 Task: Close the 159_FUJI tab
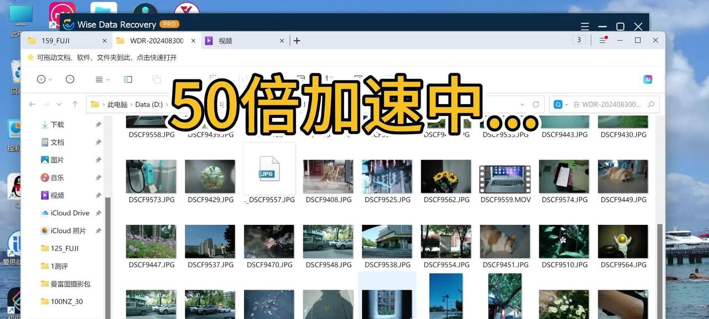[104, 41]
